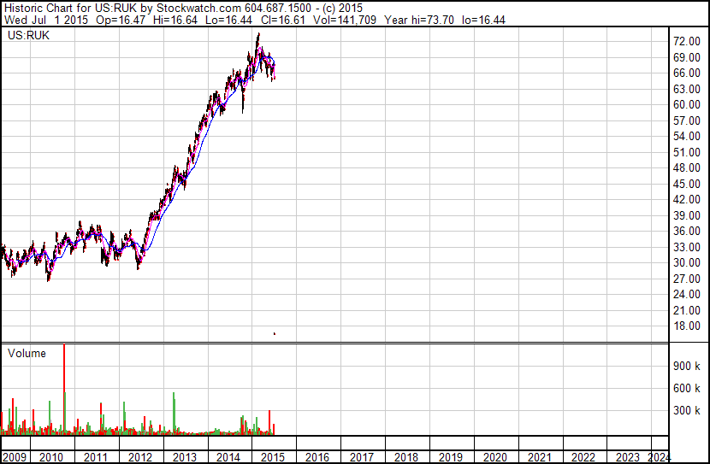Click the Wed Jul 1 2015 date text
The height and width of the screenshot is (464, 710).
(44, 19)
